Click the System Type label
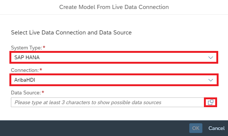228x136 pixels. point(26,48)
